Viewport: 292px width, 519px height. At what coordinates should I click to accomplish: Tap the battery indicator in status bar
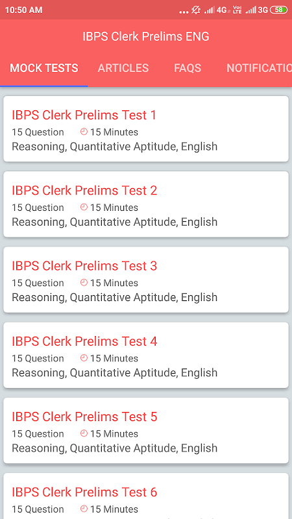(279, 10)
